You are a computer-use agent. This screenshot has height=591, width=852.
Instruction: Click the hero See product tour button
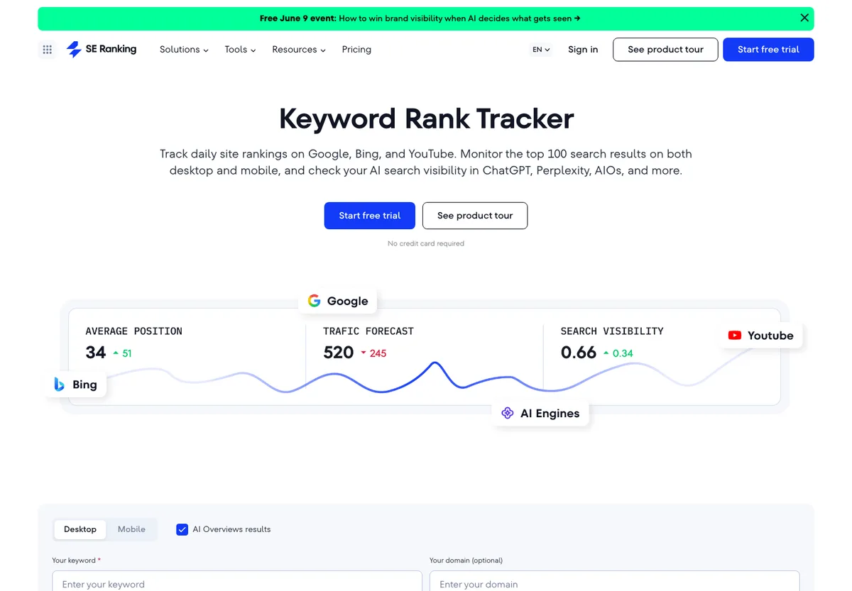[475, 216]
